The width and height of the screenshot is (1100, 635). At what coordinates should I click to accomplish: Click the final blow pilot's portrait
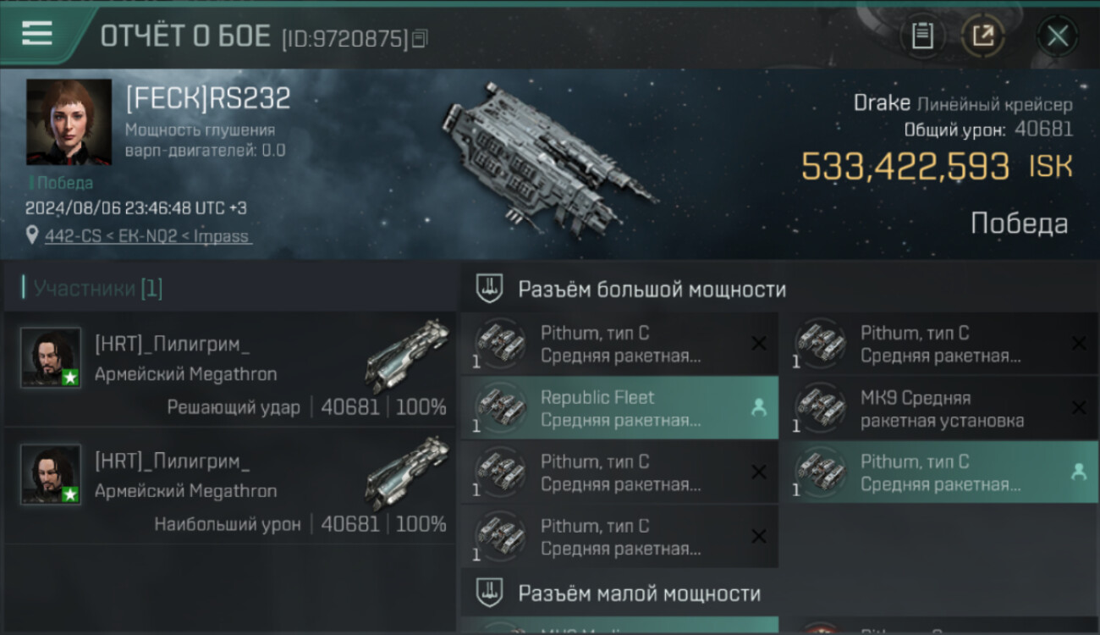[51, 358]
